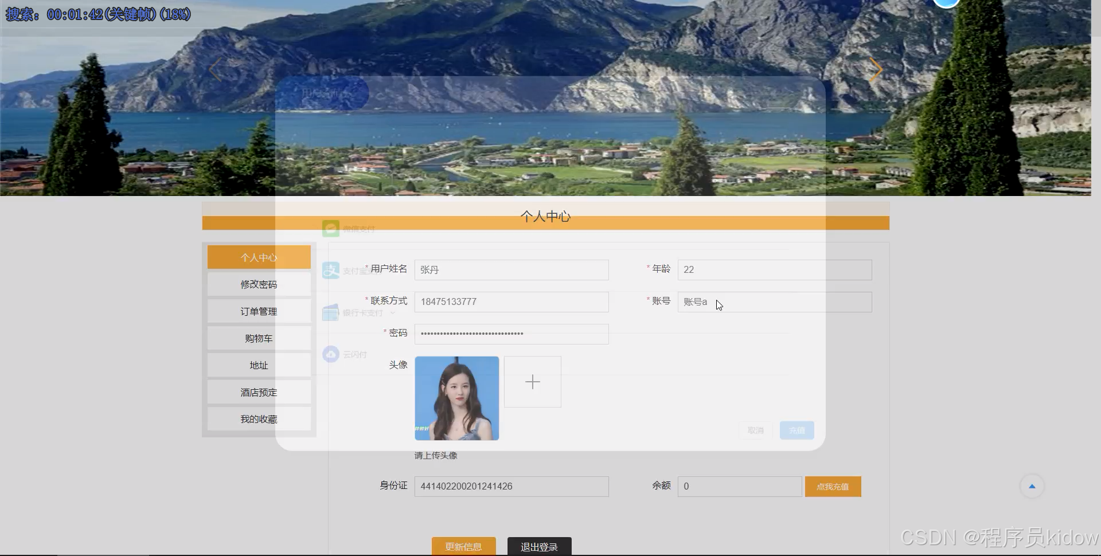Click the uploaded avatar portrait photo

click(457, 398)
